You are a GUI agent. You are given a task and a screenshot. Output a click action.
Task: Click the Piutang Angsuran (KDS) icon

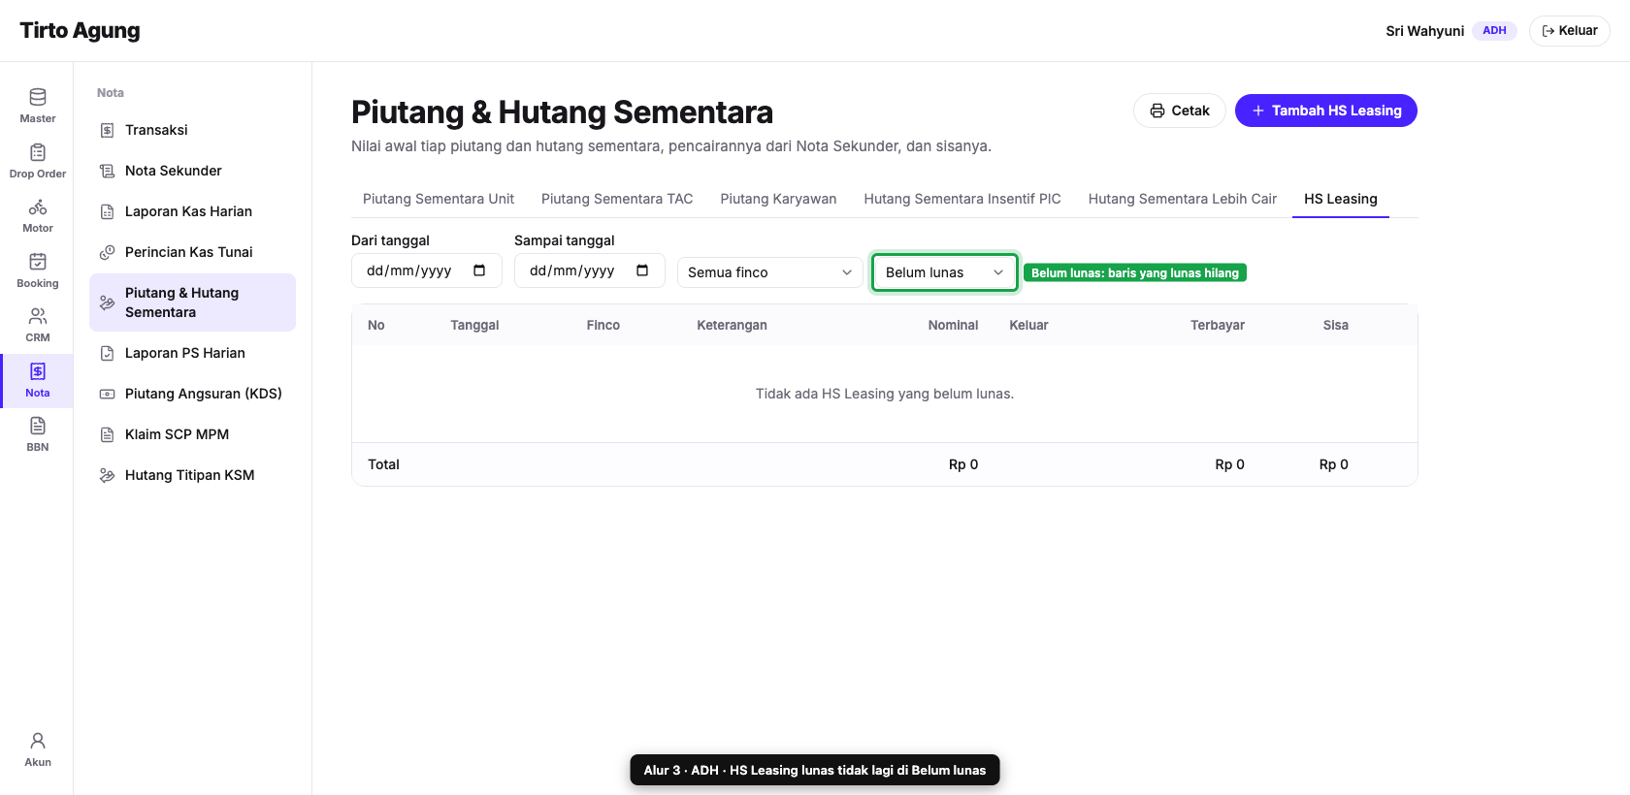[108, 394]
